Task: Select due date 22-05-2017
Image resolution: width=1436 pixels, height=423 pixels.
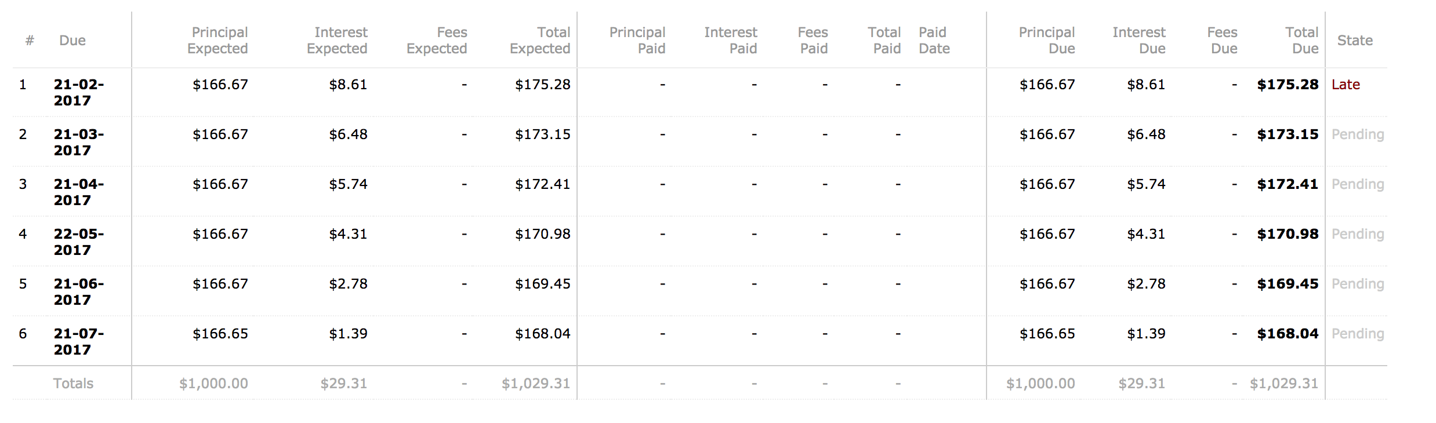Action: coord(79,242)
